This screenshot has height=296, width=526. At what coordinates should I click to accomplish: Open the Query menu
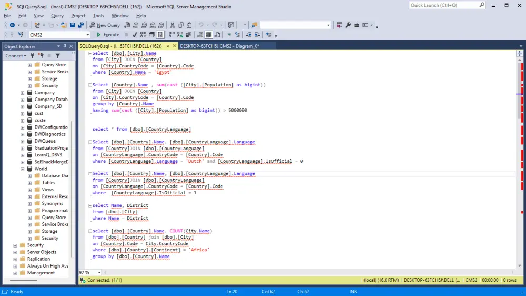57,16
